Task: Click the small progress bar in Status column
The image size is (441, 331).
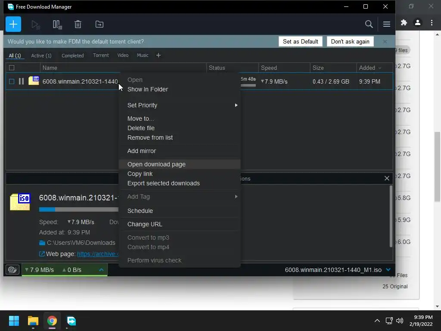Action: (248, 85)
